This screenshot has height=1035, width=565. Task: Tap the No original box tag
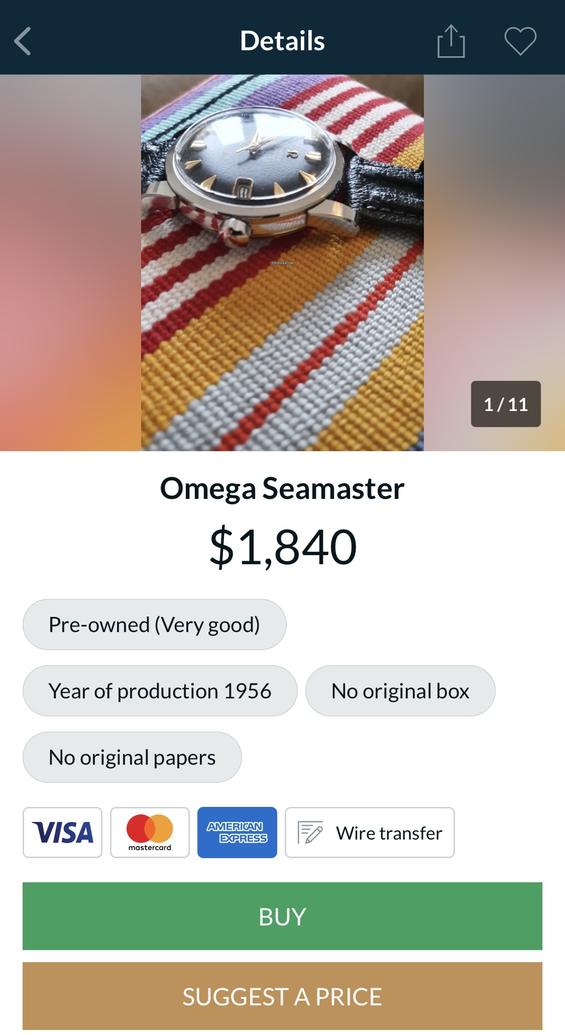(400, 691)
